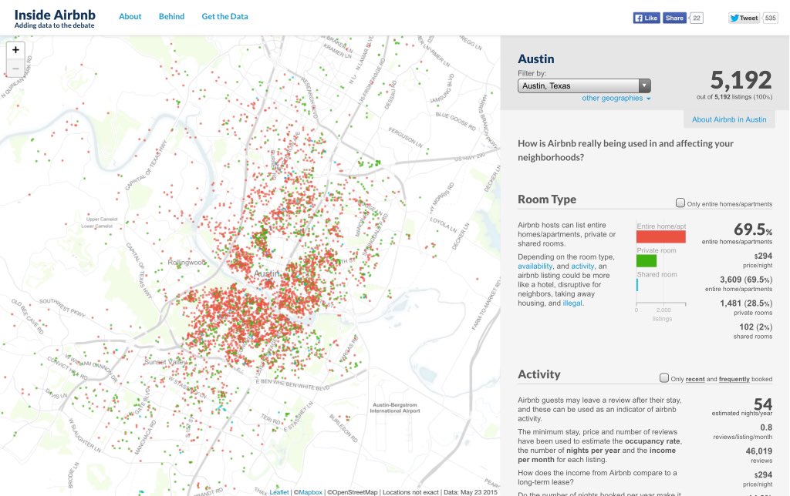
Task: Open the Austin, Texas filter dropdown
Action: pyautogui.click(x=584, y=86)
